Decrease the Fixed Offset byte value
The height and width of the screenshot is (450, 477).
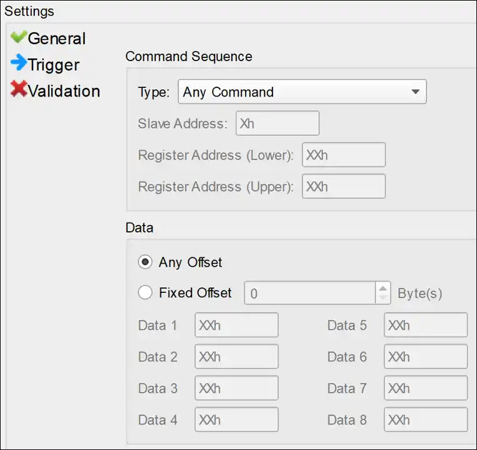tap(383, 298)
